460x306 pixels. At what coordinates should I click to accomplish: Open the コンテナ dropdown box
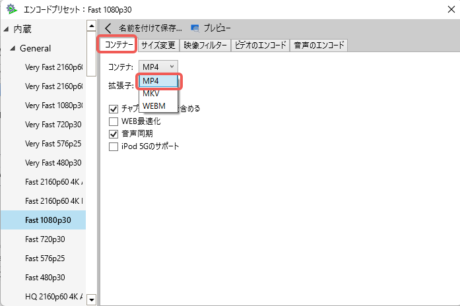click(x=158, y=67)
